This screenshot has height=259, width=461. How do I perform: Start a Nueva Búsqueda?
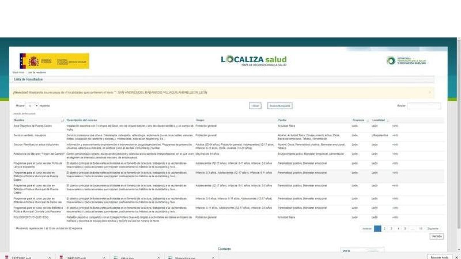tap(280, 106)
